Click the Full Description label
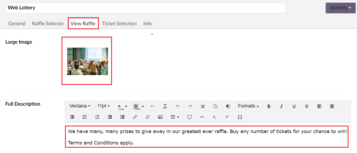 [23, 104]
